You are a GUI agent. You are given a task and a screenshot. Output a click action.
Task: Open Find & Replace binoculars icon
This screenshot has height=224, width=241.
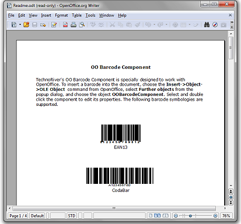207,24
